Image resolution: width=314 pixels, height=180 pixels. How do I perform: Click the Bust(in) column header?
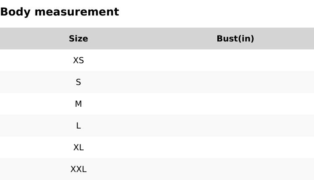235,39
